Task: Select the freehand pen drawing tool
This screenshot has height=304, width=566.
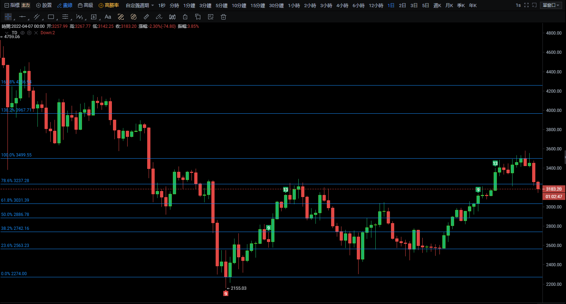Action: tap(159, 17)
